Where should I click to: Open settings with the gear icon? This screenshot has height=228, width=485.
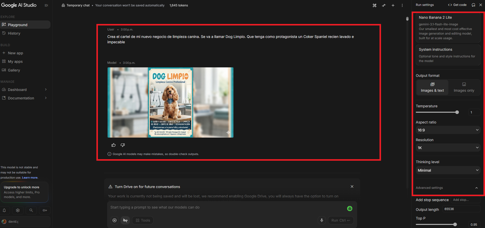[18, 210]
